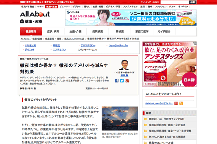The image size is (217, 144).
Task: Select マネー category
Action: [x=40, y=6]
